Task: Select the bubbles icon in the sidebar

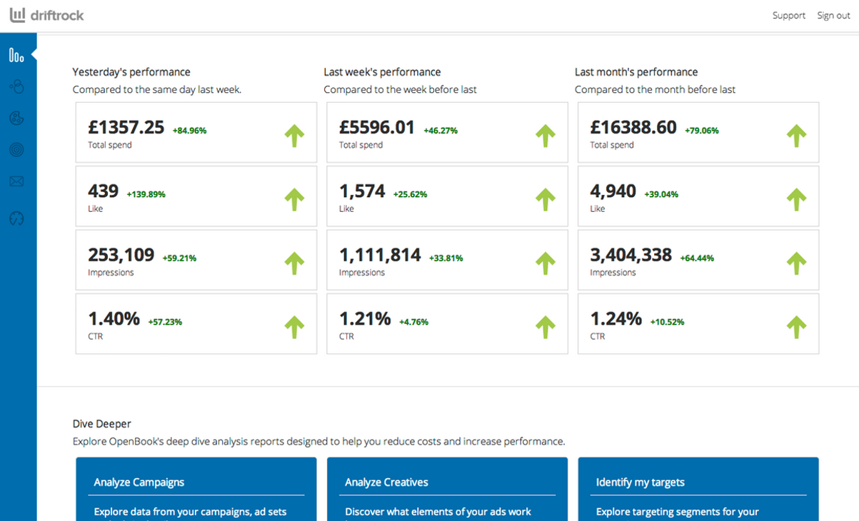Action: tap(16, 87)
